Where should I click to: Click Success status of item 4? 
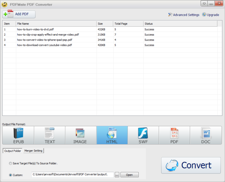(x=149, y=45)
